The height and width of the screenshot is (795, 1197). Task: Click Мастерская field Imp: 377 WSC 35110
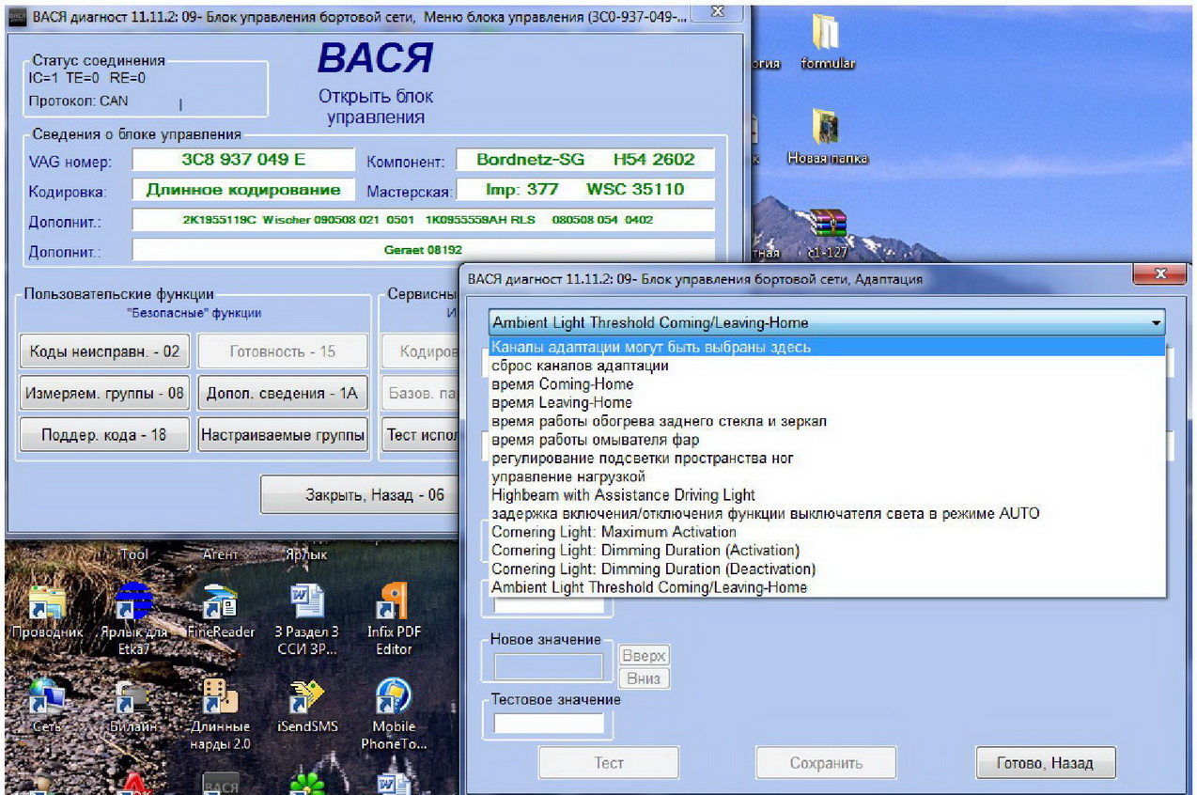pyautogui.click(x=585, y=190)
